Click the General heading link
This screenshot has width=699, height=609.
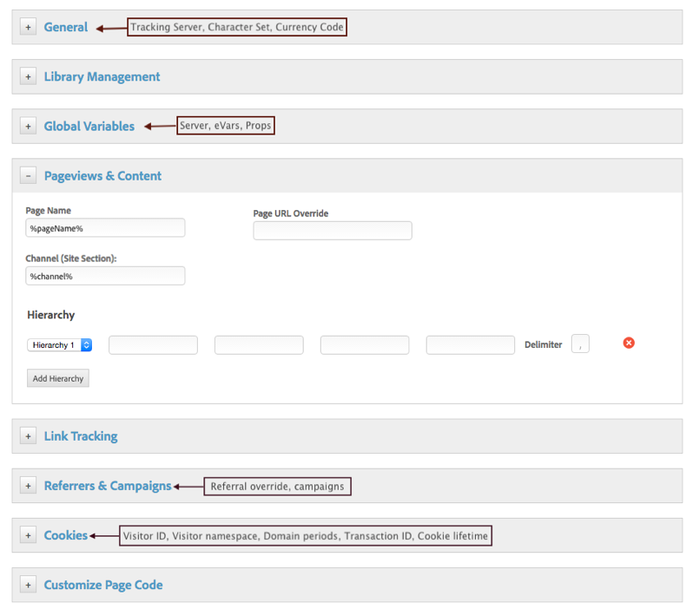65,27
